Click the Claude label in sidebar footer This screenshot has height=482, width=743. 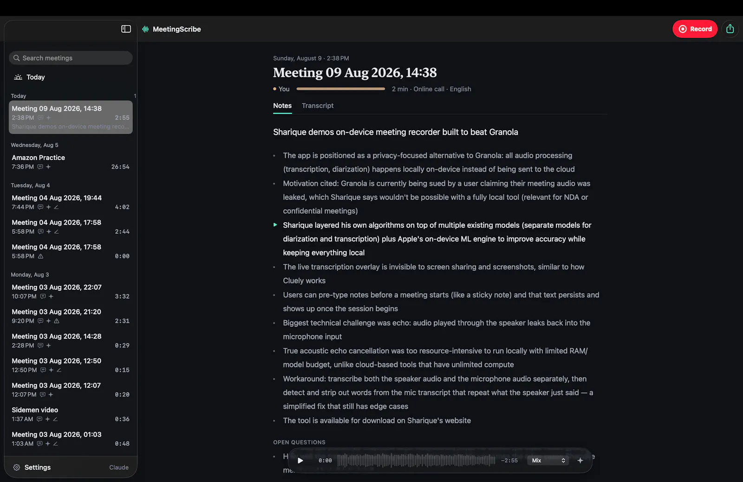(x=119, y=468)
